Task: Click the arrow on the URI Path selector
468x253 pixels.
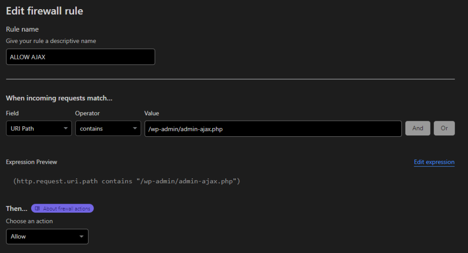Action: (65, 129)
